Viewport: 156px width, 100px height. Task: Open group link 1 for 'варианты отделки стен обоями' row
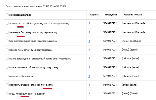click(x=89, y=85)
